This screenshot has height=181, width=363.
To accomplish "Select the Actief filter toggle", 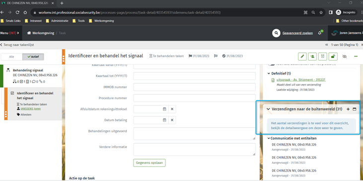I will (33, 57).
